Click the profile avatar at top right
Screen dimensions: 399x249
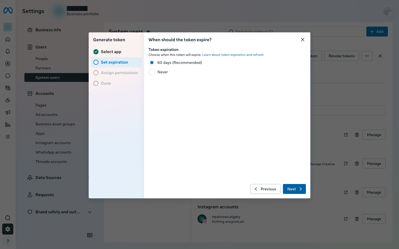(387, 11)
